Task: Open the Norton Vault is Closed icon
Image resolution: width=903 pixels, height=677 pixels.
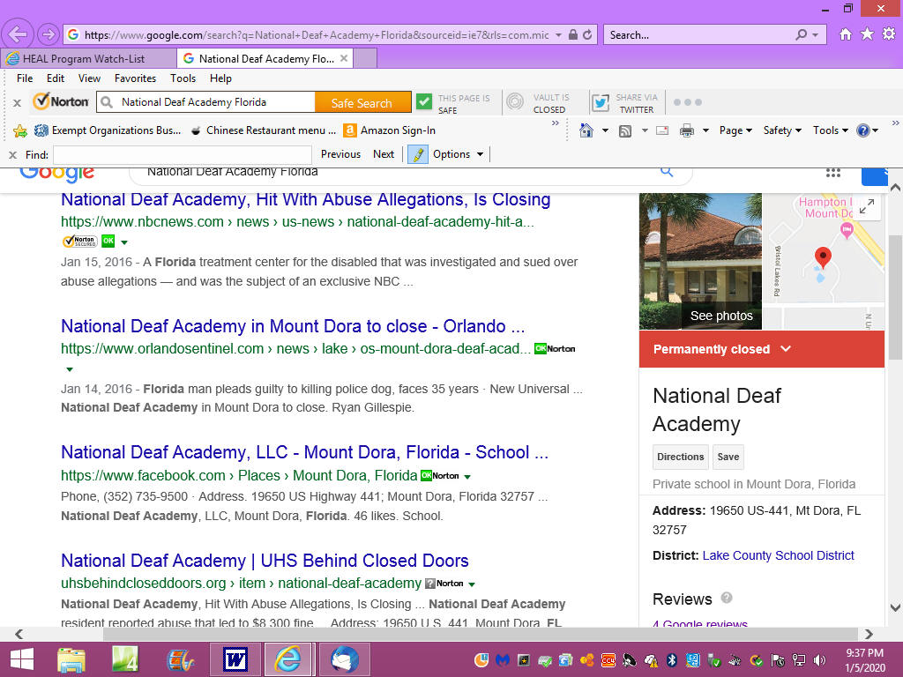Action: coord(515,102)
